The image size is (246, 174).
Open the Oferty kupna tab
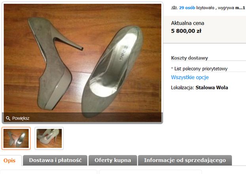click(x=113, y=160)
